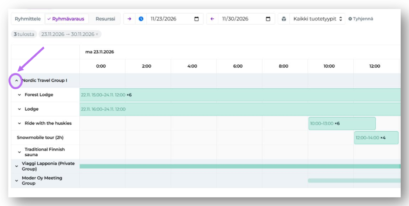Click the Tyhjennä clear filters button
This screenshot has height=206, width=409.
point(361,19)
